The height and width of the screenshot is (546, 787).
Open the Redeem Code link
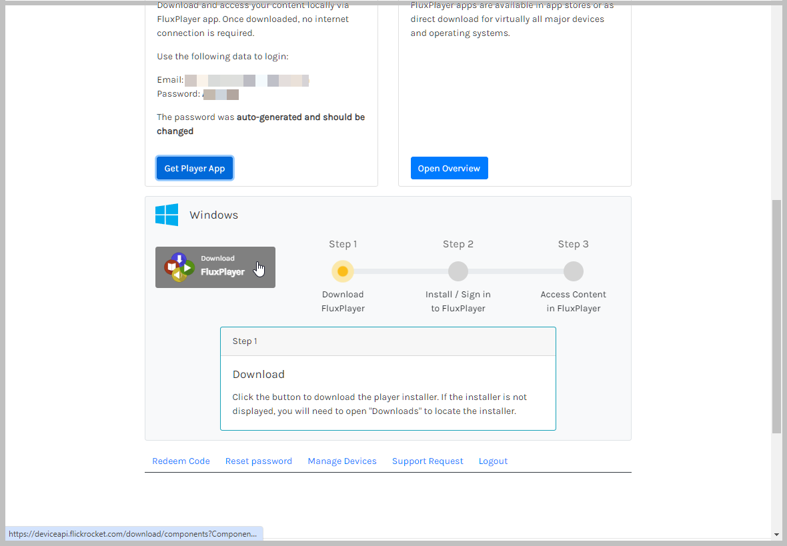(181, 461)
